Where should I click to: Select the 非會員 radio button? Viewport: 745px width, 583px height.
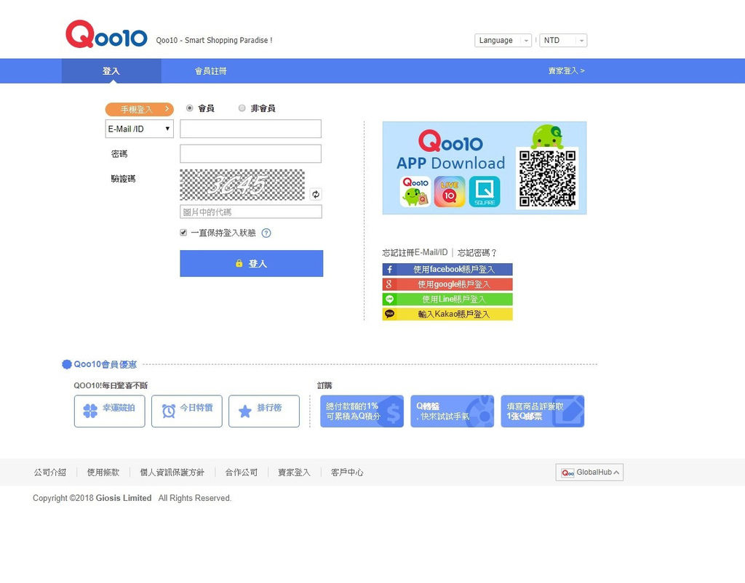[242, 108]
